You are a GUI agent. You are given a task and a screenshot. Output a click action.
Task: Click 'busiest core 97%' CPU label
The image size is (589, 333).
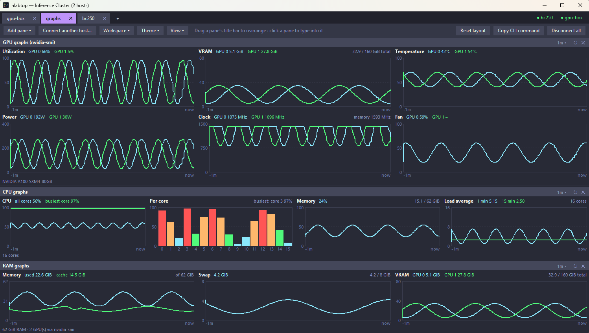pyautogui.click(x=62, y=201)
